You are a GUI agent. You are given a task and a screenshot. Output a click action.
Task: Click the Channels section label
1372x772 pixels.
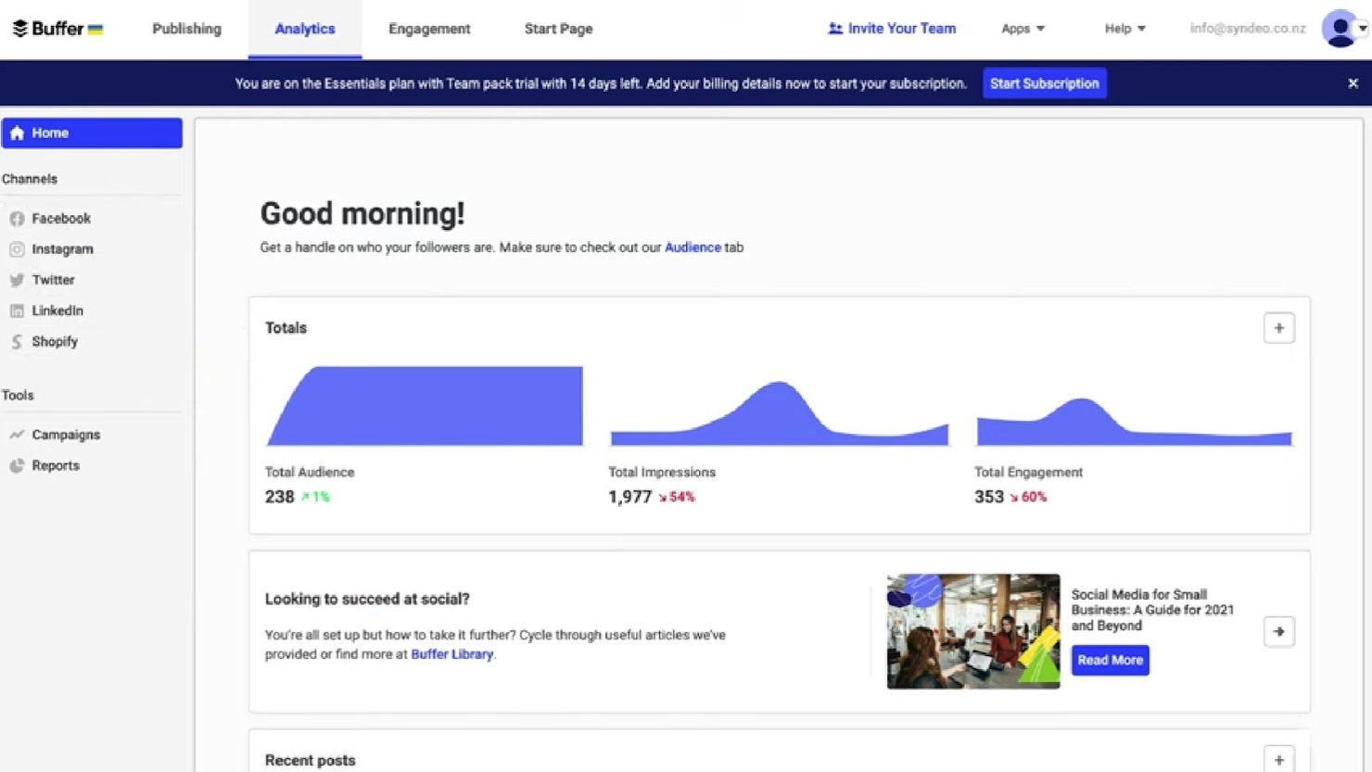[30, 179]
